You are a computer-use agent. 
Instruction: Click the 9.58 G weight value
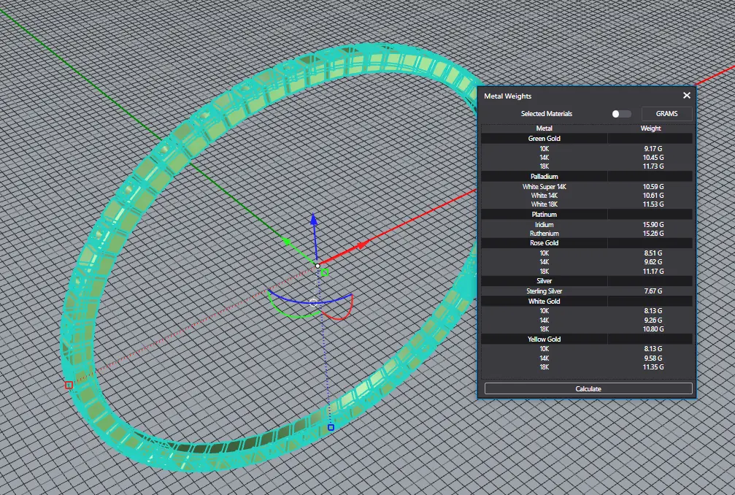pyautogui.click(x=653, y=358)
